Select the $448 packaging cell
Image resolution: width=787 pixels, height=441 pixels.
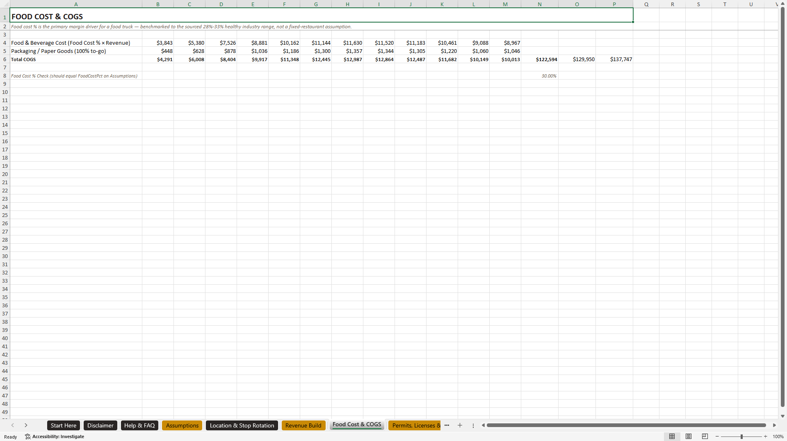[x=158, y=51]
